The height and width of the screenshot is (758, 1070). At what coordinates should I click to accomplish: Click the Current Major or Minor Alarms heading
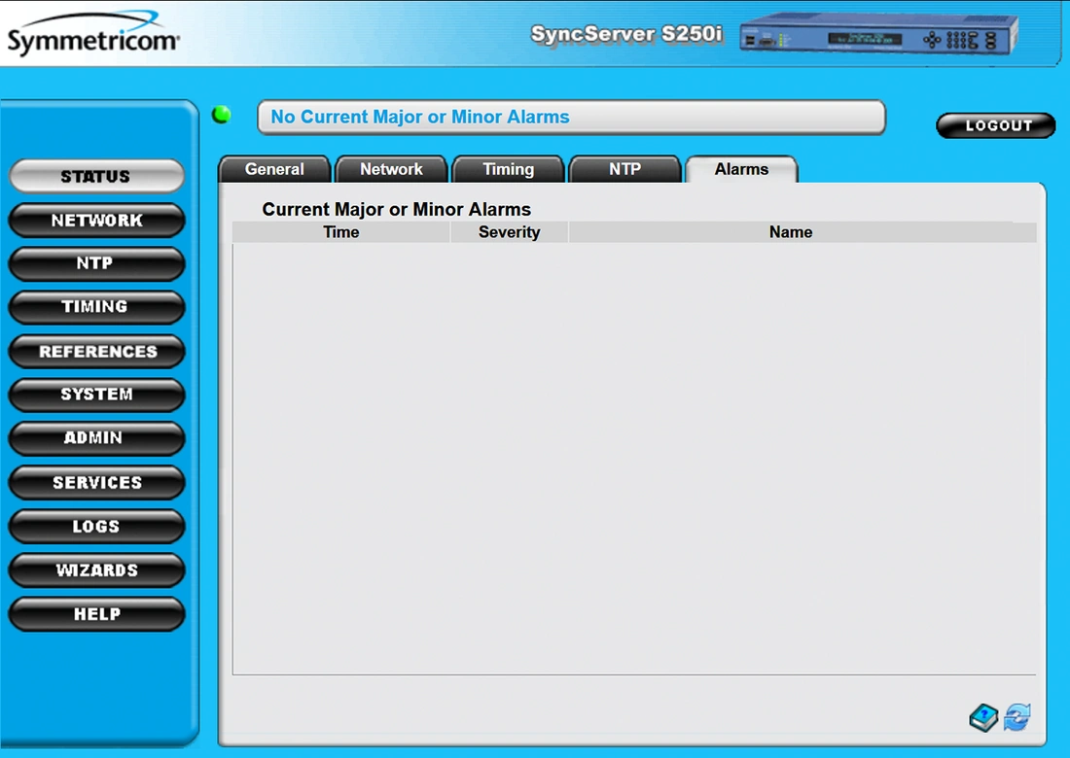click(397, 209)
